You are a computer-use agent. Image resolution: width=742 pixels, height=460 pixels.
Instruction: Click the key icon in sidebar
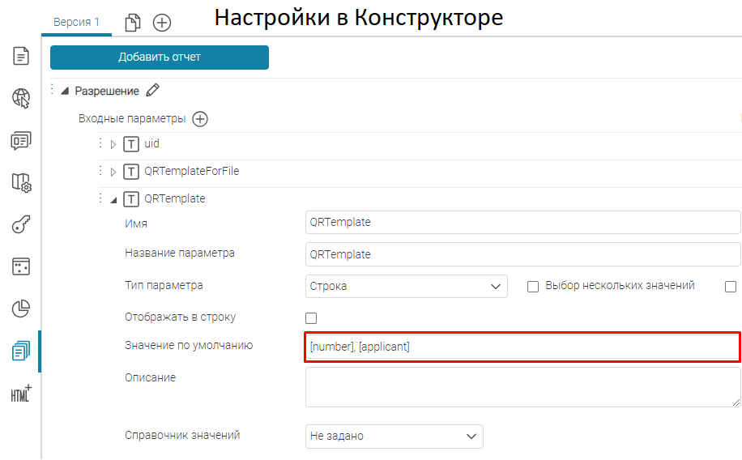21,225
